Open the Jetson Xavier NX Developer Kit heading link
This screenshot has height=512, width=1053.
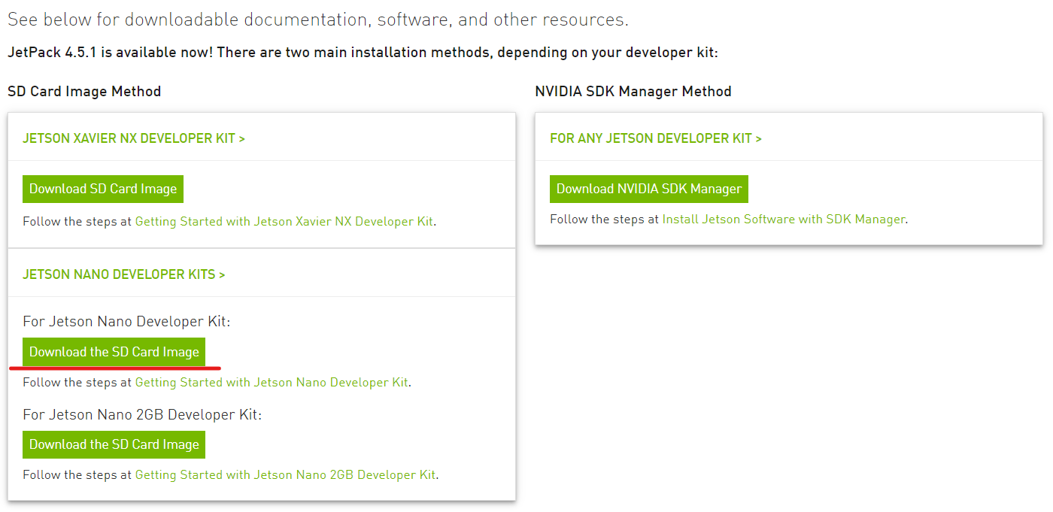pyautogui.click(x=133, y=138)
